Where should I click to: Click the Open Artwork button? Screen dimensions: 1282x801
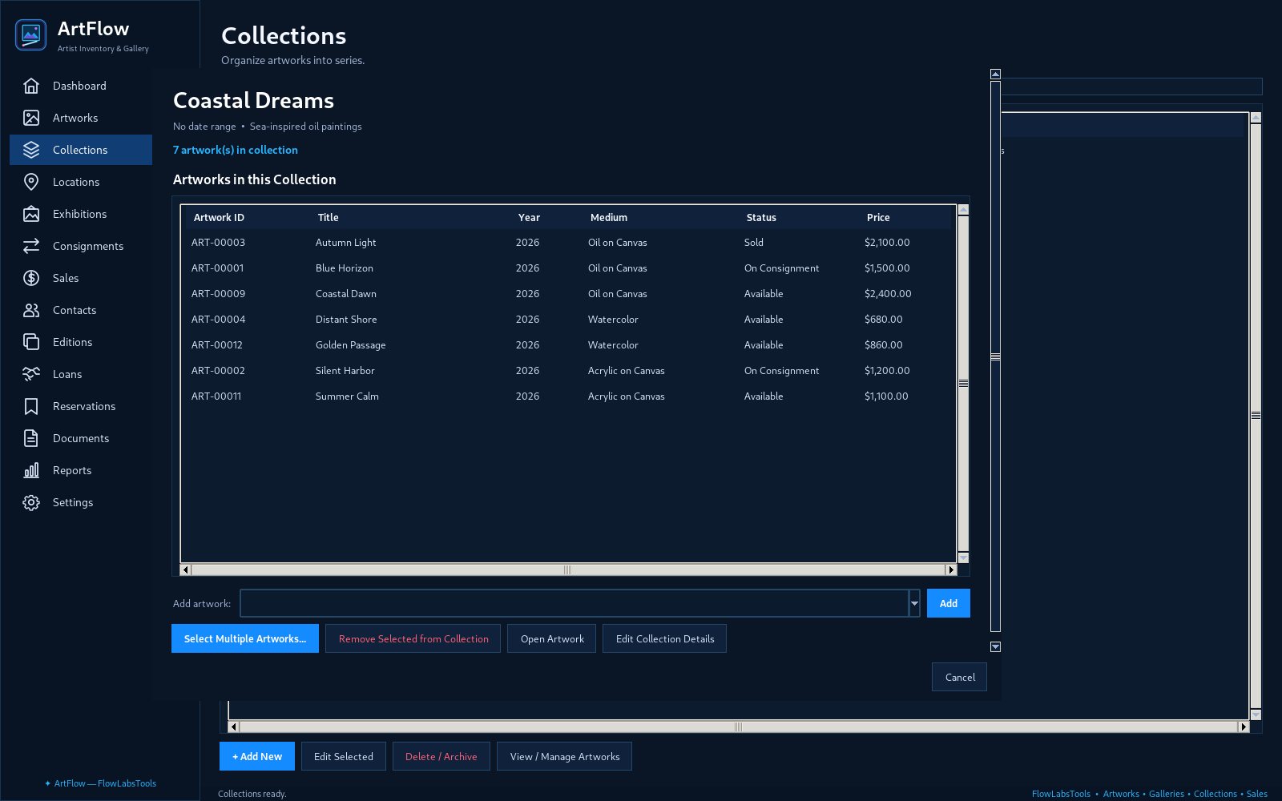pos(552,638)
